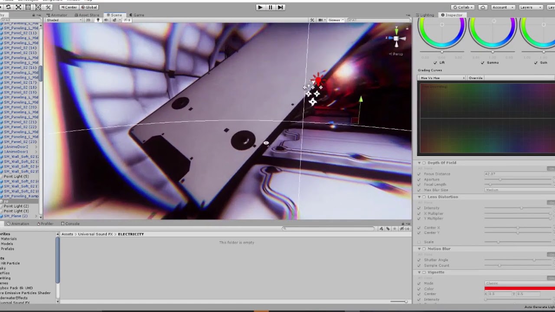The width and height of the screenshot is (555, 312).
Task: Open the Collab dropdown
Action: coord(463,7)
